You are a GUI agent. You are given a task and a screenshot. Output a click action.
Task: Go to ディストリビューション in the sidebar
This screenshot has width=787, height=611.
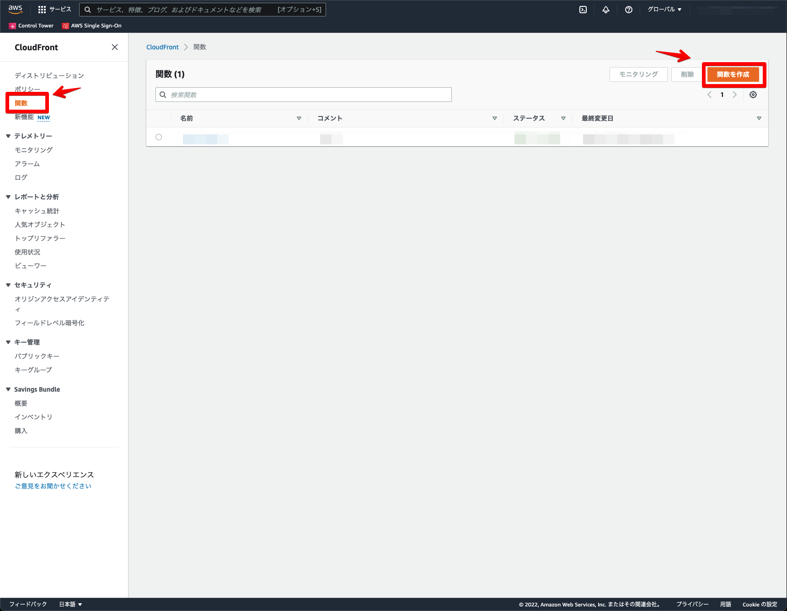tap(49, 75)
